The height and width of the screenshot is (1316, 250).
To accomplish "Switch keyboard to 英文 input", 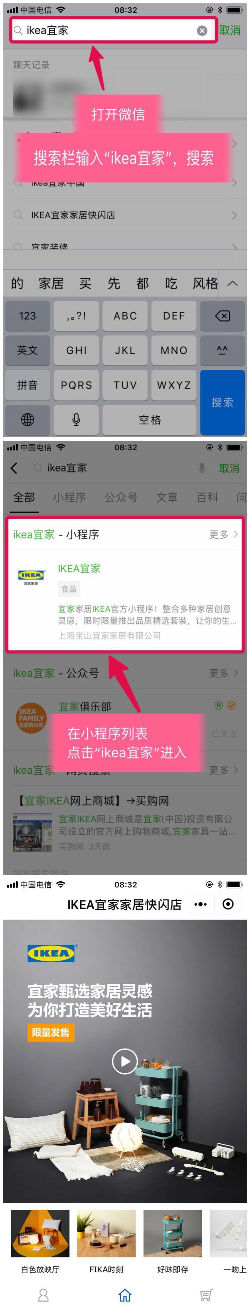I will 27,350.
